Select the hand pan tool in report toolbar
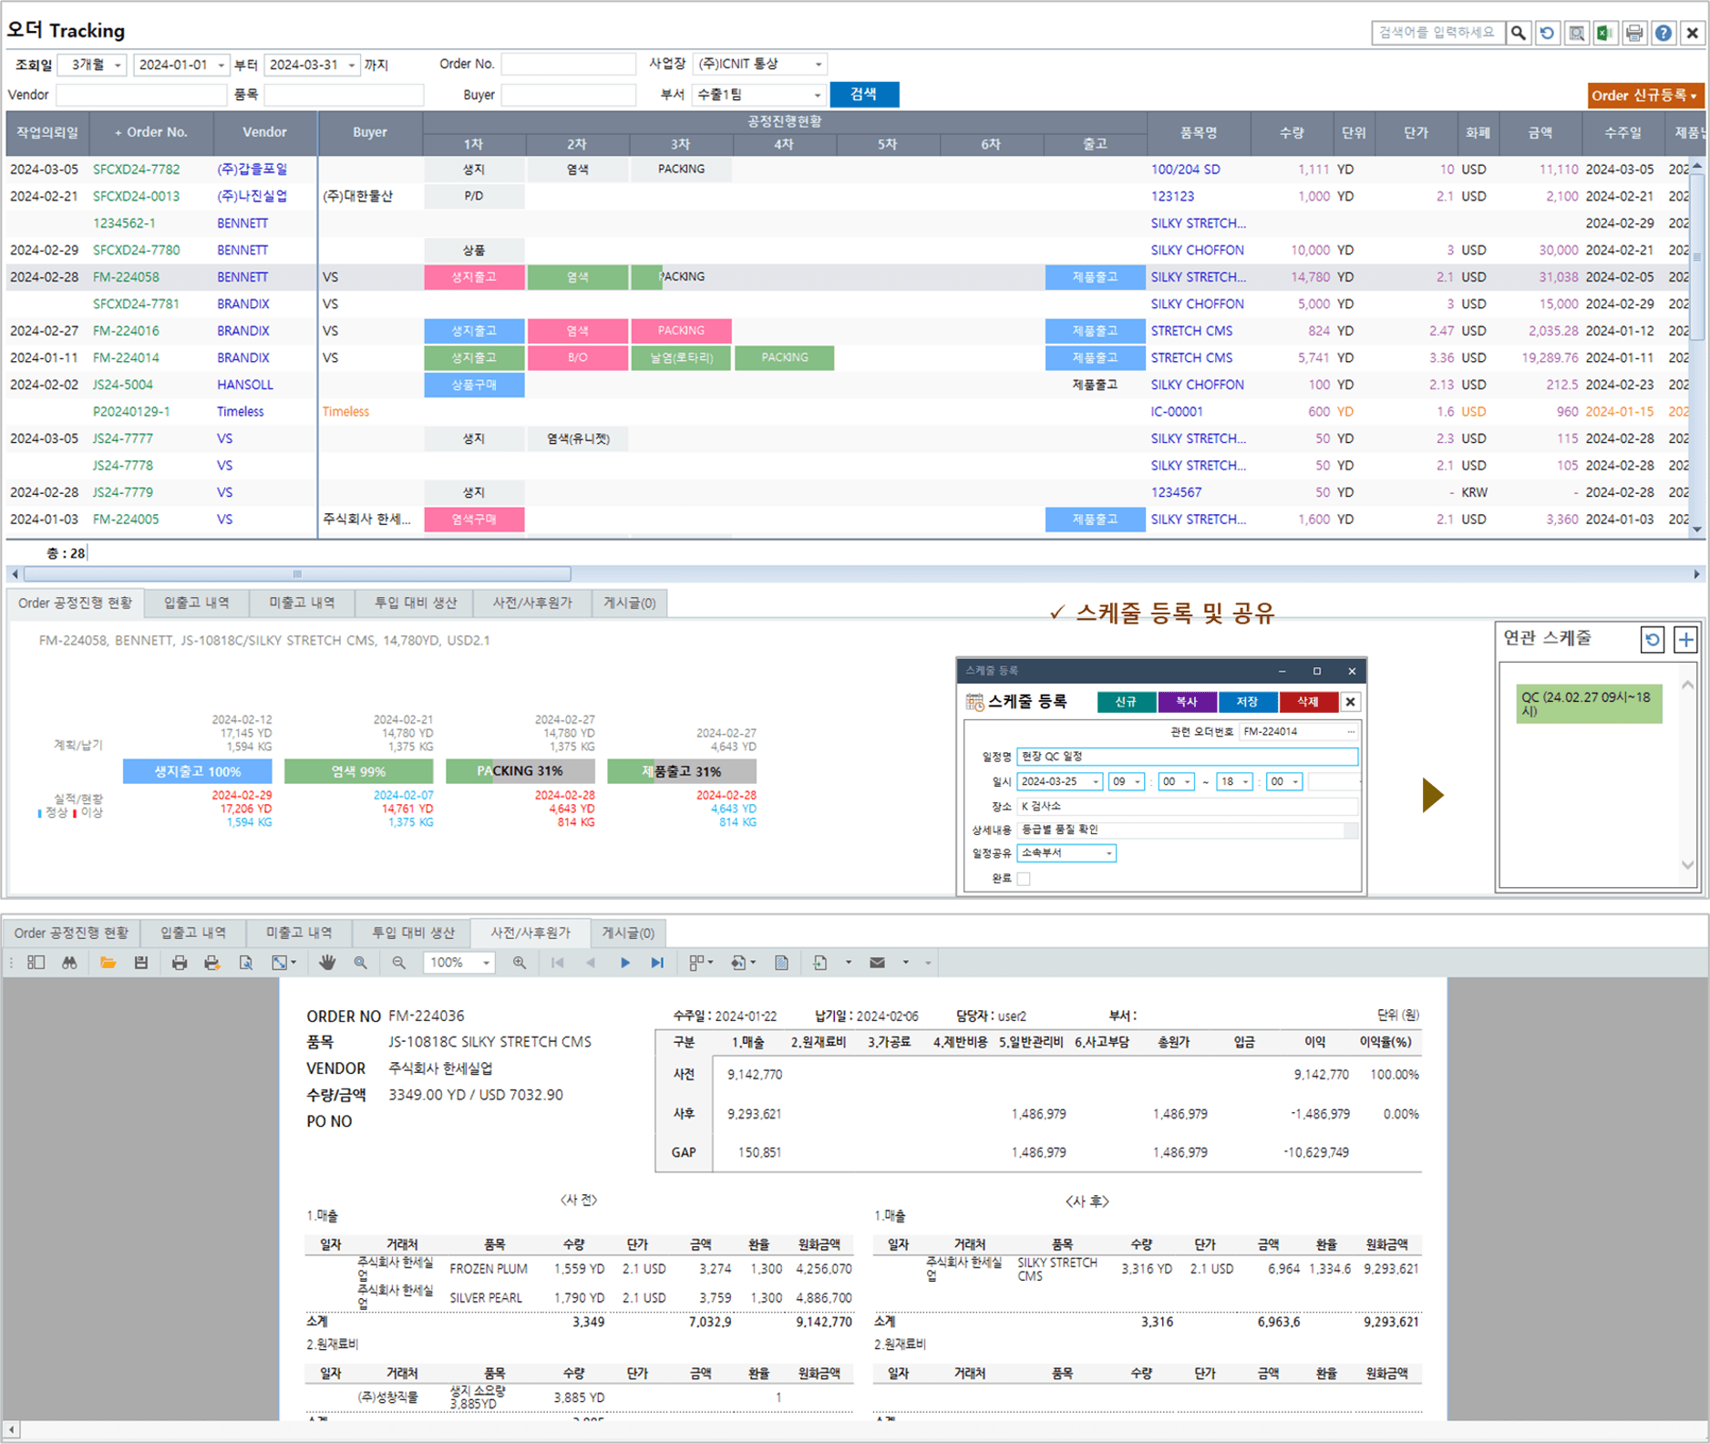 click(327, 963)
